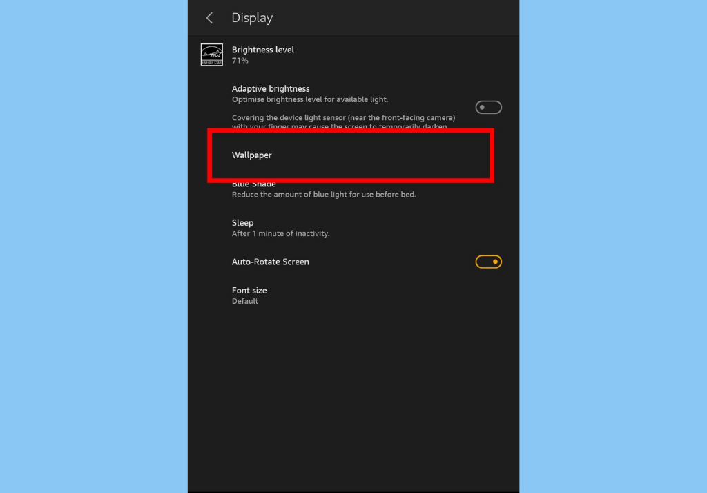
Task: Click the 'Covering the device light sensor' note
Action: [x=344, y=122]
